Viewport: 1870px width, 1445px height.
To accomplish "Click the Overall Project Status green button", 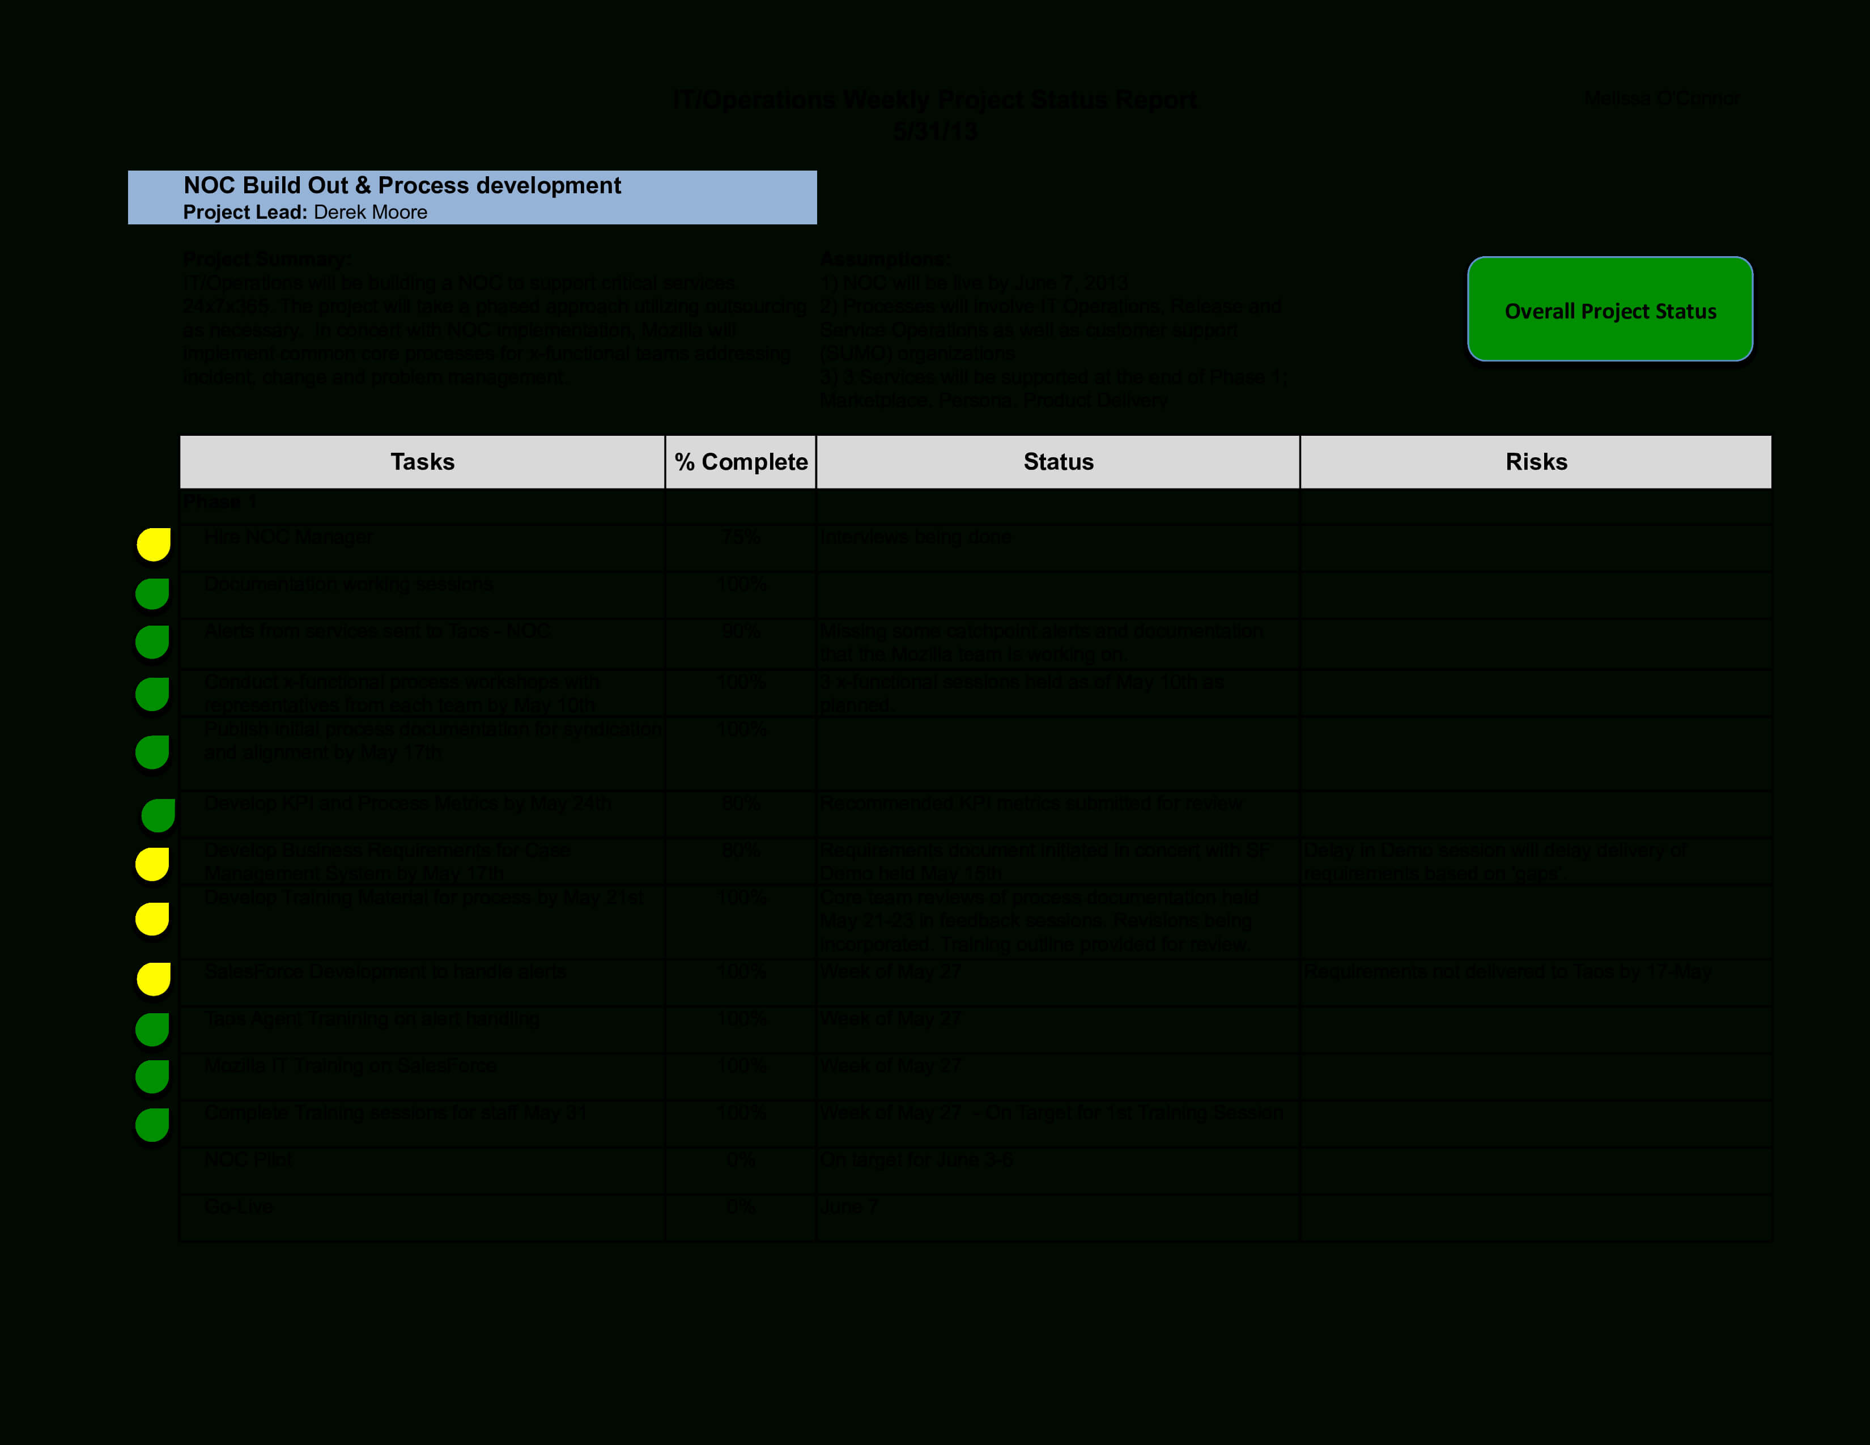I will pos(1613,309).
